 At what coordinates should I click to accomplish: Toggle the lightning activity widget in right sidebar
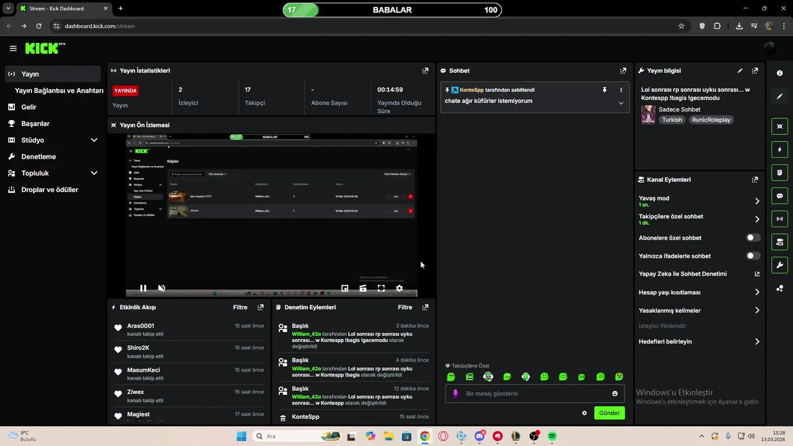(779, 149)
